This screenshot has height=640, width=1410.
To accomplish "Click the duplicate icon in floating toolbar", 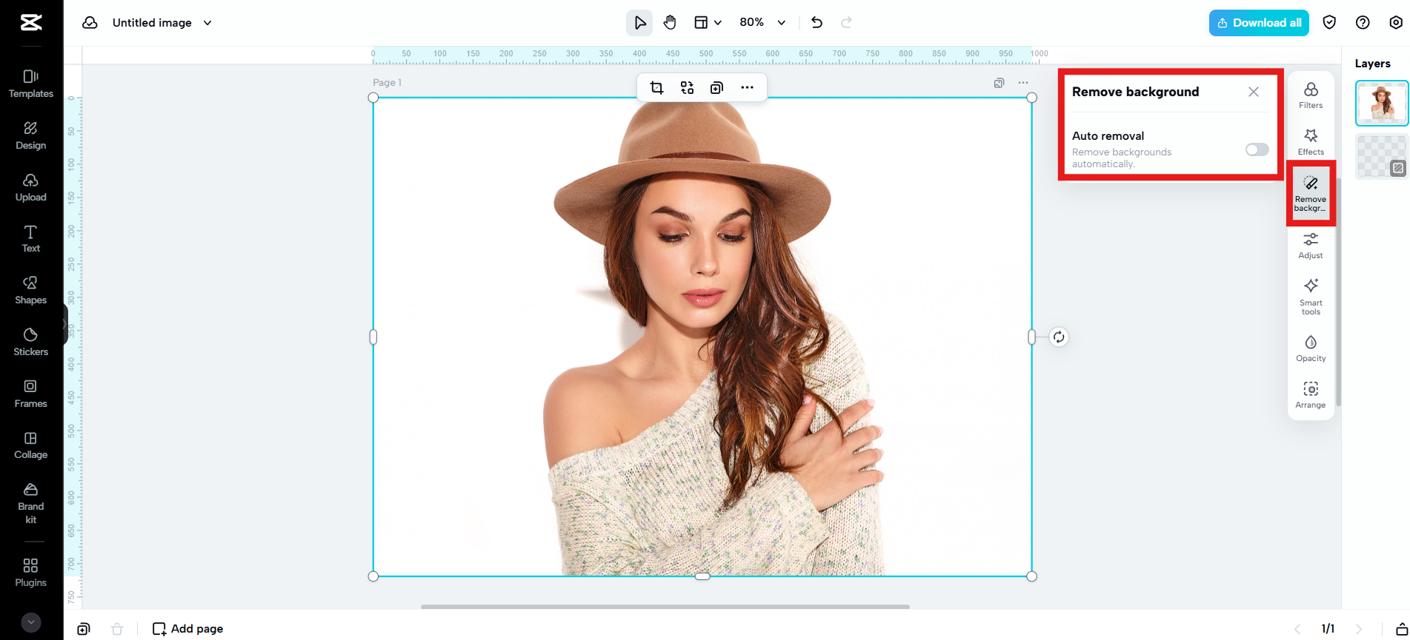I will point(716,88).
